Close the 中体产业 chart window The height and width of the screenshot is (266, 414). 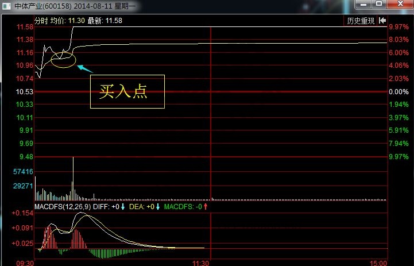(x=397, y=5)
